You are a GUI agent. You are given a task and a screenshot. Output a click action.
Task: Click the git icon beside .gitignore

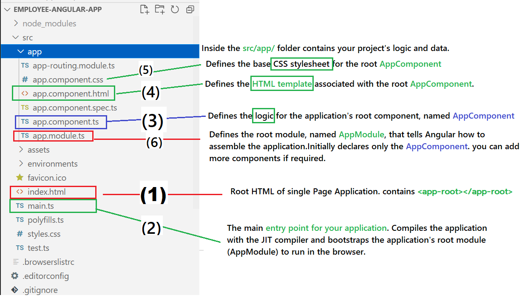[x=15, y=290]
